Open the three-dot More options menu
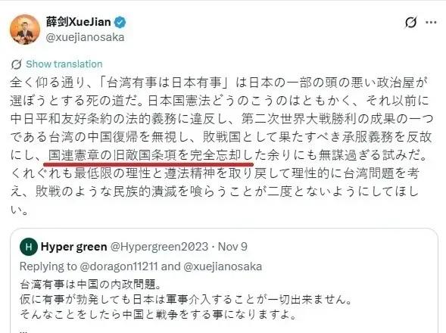446x333 pixels. tap(431, 22)
